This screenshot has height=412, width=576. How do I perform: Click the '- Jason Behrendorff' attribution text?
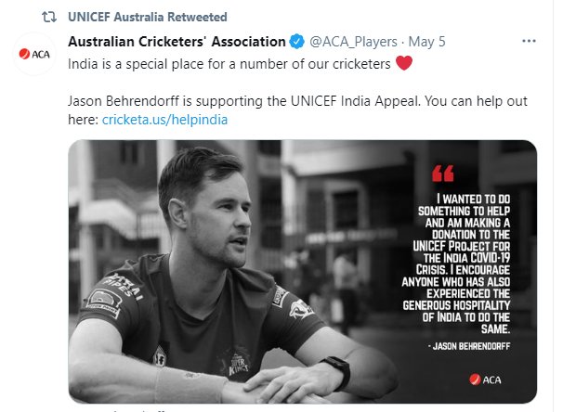pos(469,346)
